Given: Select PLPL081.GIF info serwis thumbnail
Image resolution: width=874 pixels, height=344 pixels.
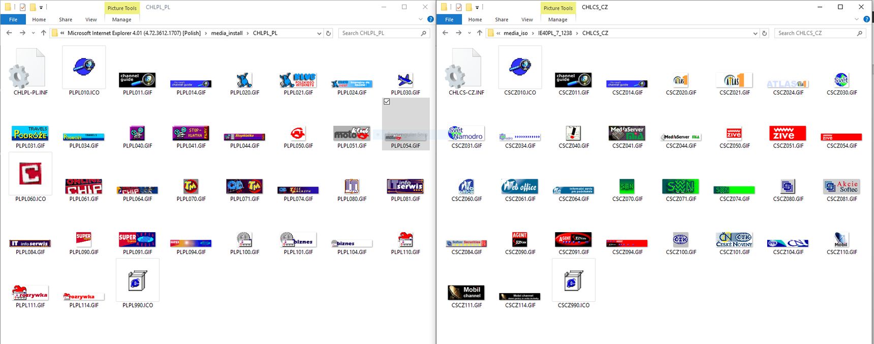Looking at the screenshot, I should pyautogui.click(x=405, y=186).
